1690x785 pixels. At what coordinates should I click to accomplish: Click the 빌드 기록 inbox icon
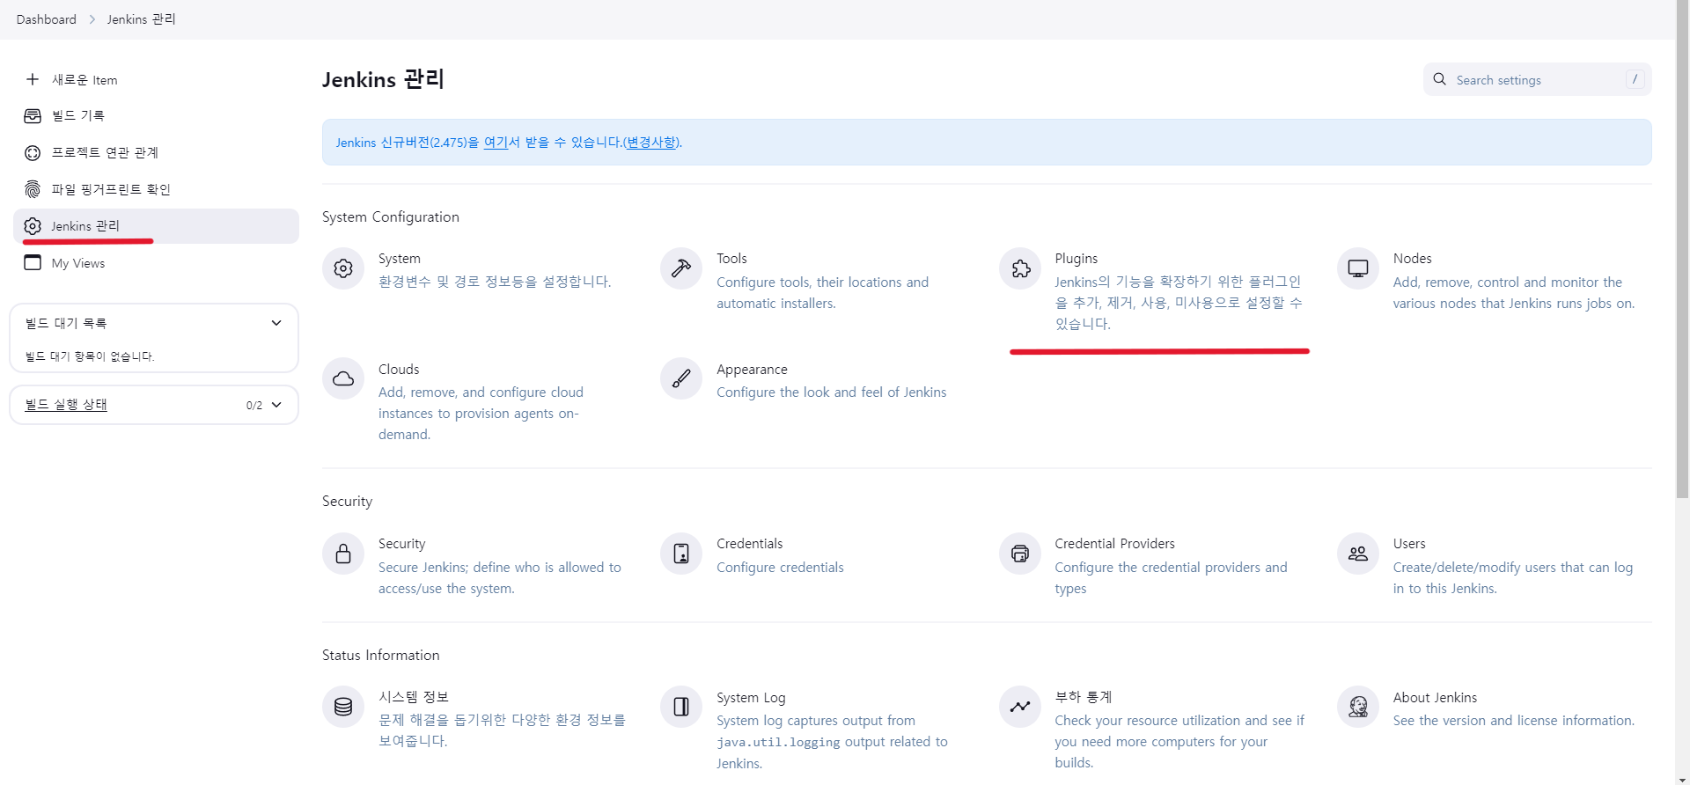pyautogui.click(x=33, y=116)
